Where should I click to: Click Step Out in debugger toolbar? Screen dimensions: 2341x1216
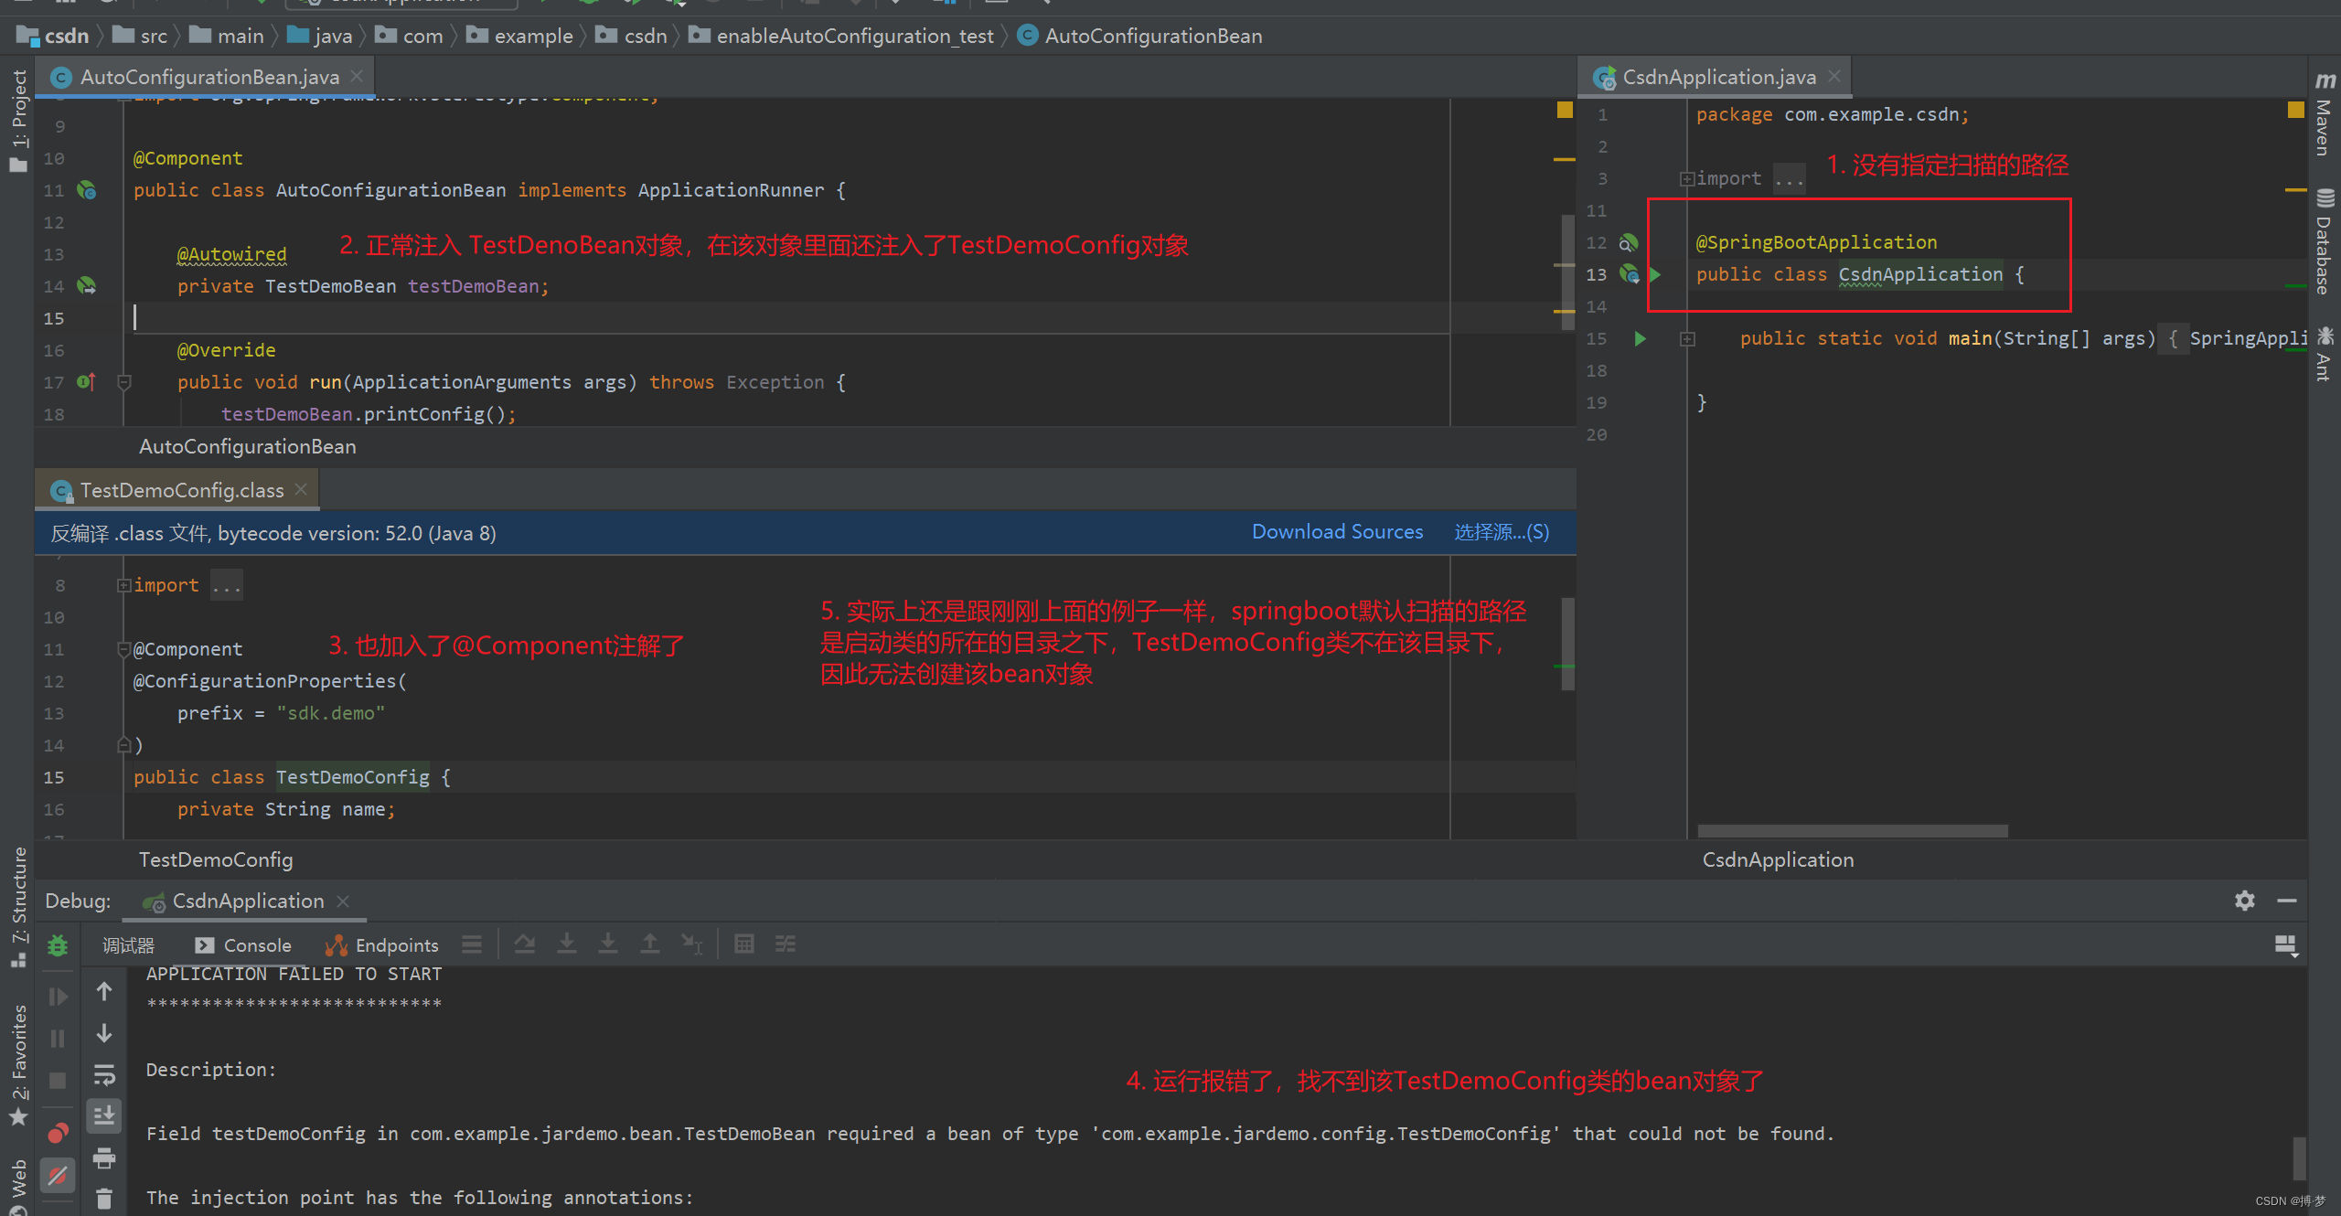[x=650, y=944]
